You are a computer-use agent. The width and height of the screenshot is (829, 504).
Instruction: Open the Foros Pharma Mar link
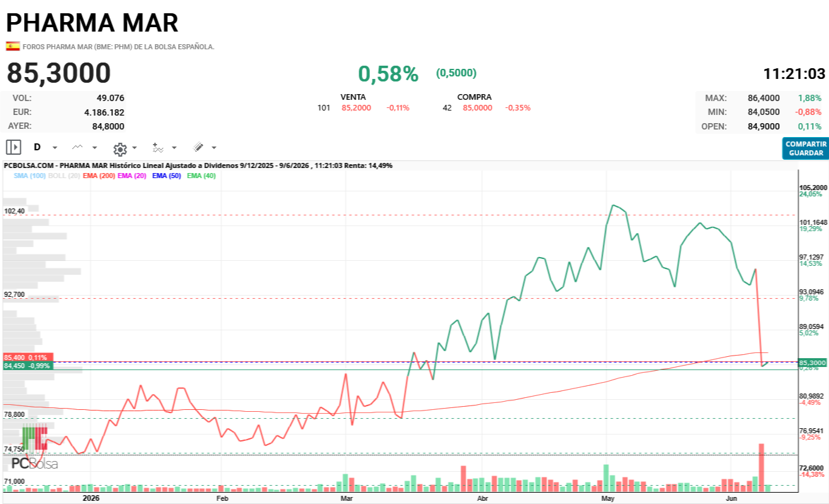[119, 47]
